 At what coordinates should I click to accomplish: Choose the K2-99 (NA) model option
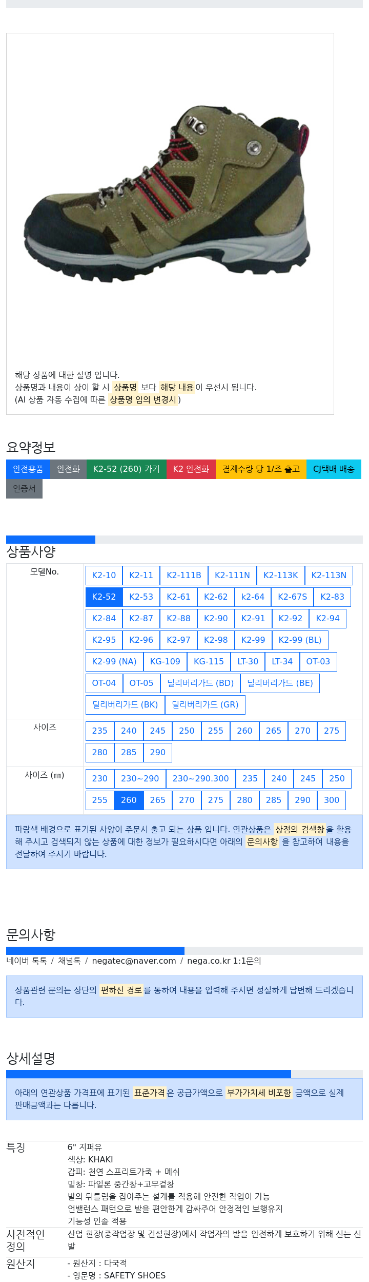pos(114,661)
